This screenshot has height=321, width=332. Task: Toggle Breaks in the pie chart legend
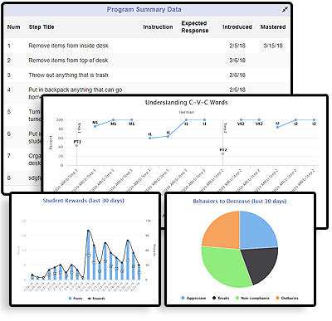click(221, 298)
